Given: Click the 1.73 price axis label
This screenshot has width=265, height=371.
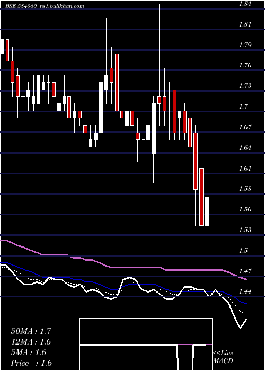Looking at the screenshot, I should click(x=245, y=86).
